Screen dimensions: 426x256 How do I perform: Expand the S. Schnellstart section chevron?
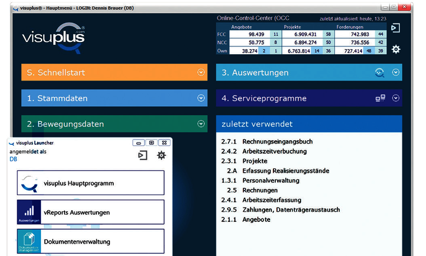[201, 72]
